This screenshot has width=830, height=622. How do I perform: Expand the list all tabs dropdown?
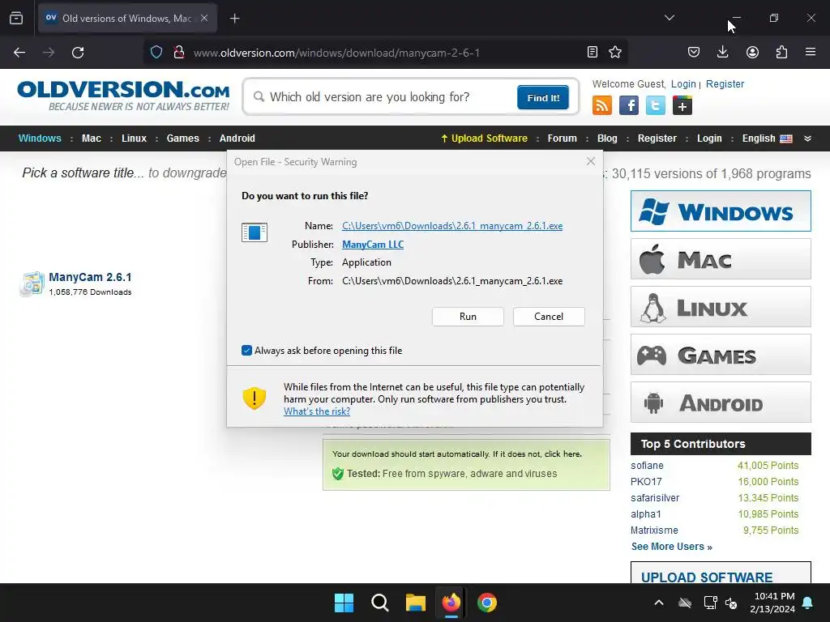(669, 18)
